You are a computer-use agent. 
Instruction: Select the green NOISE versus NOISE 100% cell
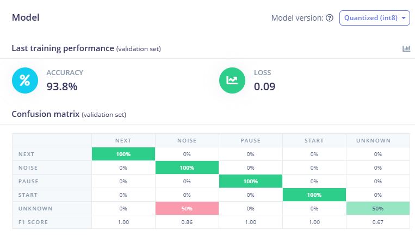[x=187, y=167]
